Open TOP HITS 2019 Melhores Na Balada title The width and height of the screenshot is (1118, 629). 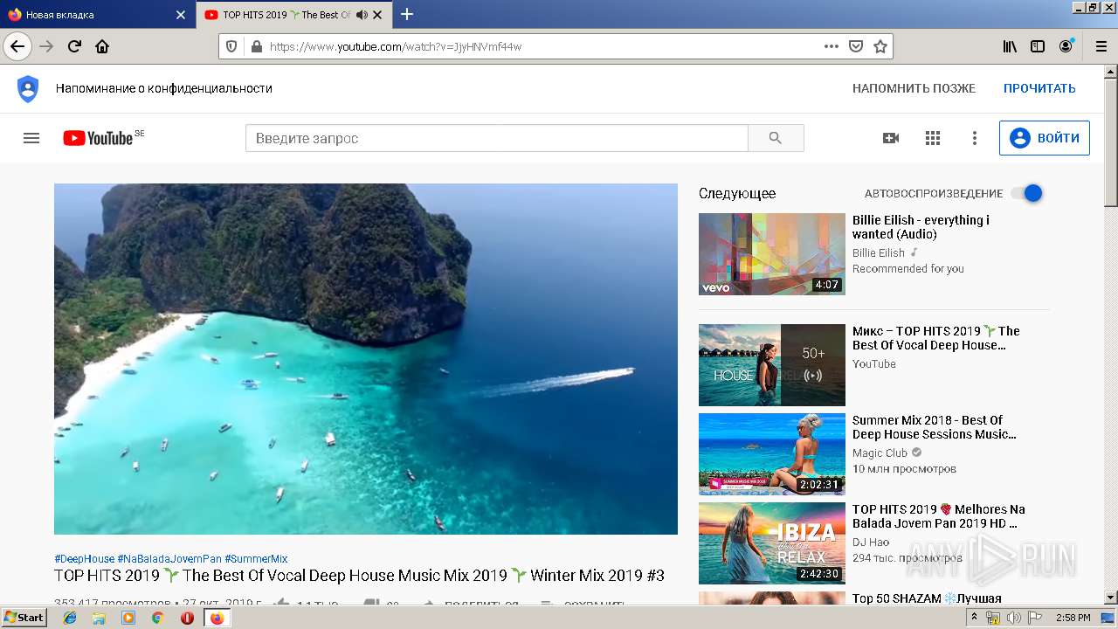click(x=939, y=516)
